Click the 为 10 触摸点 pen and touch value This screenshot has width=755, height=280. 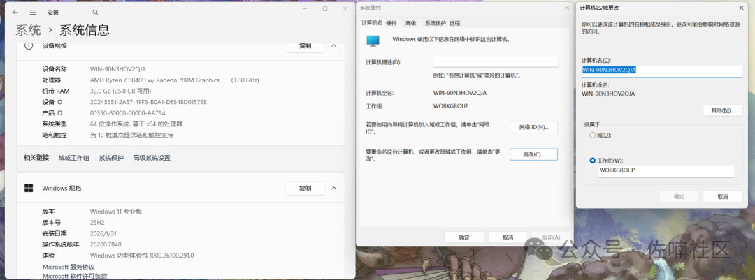click(131, 135)
